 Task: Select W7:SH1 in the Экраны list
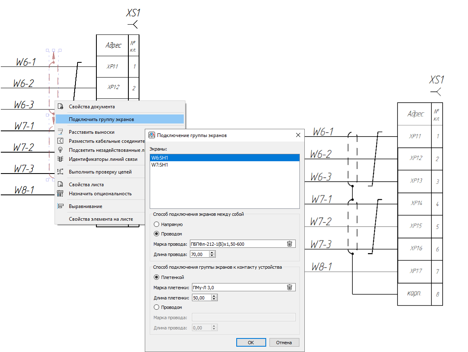pos(160,165)
